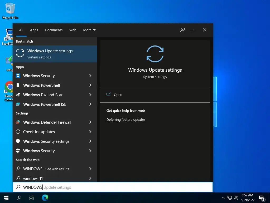The width and height of the screenshot is (270, 203).
Task: Click the Windows Security shield app icon
Action: [x=18, y=76]
